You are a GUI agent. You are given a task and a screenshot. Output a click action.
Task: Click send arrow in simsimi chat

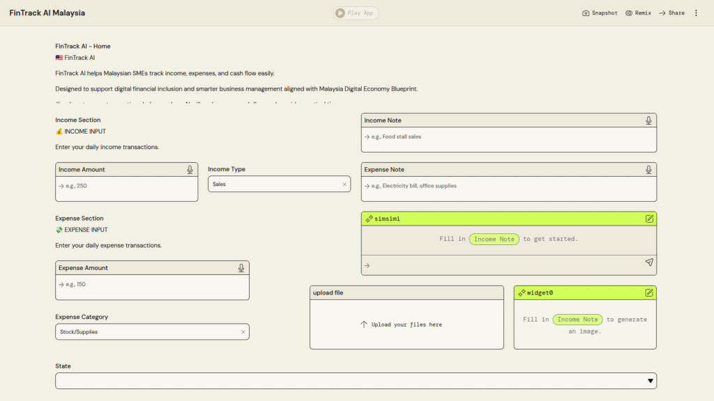click(x=648, y=263)
